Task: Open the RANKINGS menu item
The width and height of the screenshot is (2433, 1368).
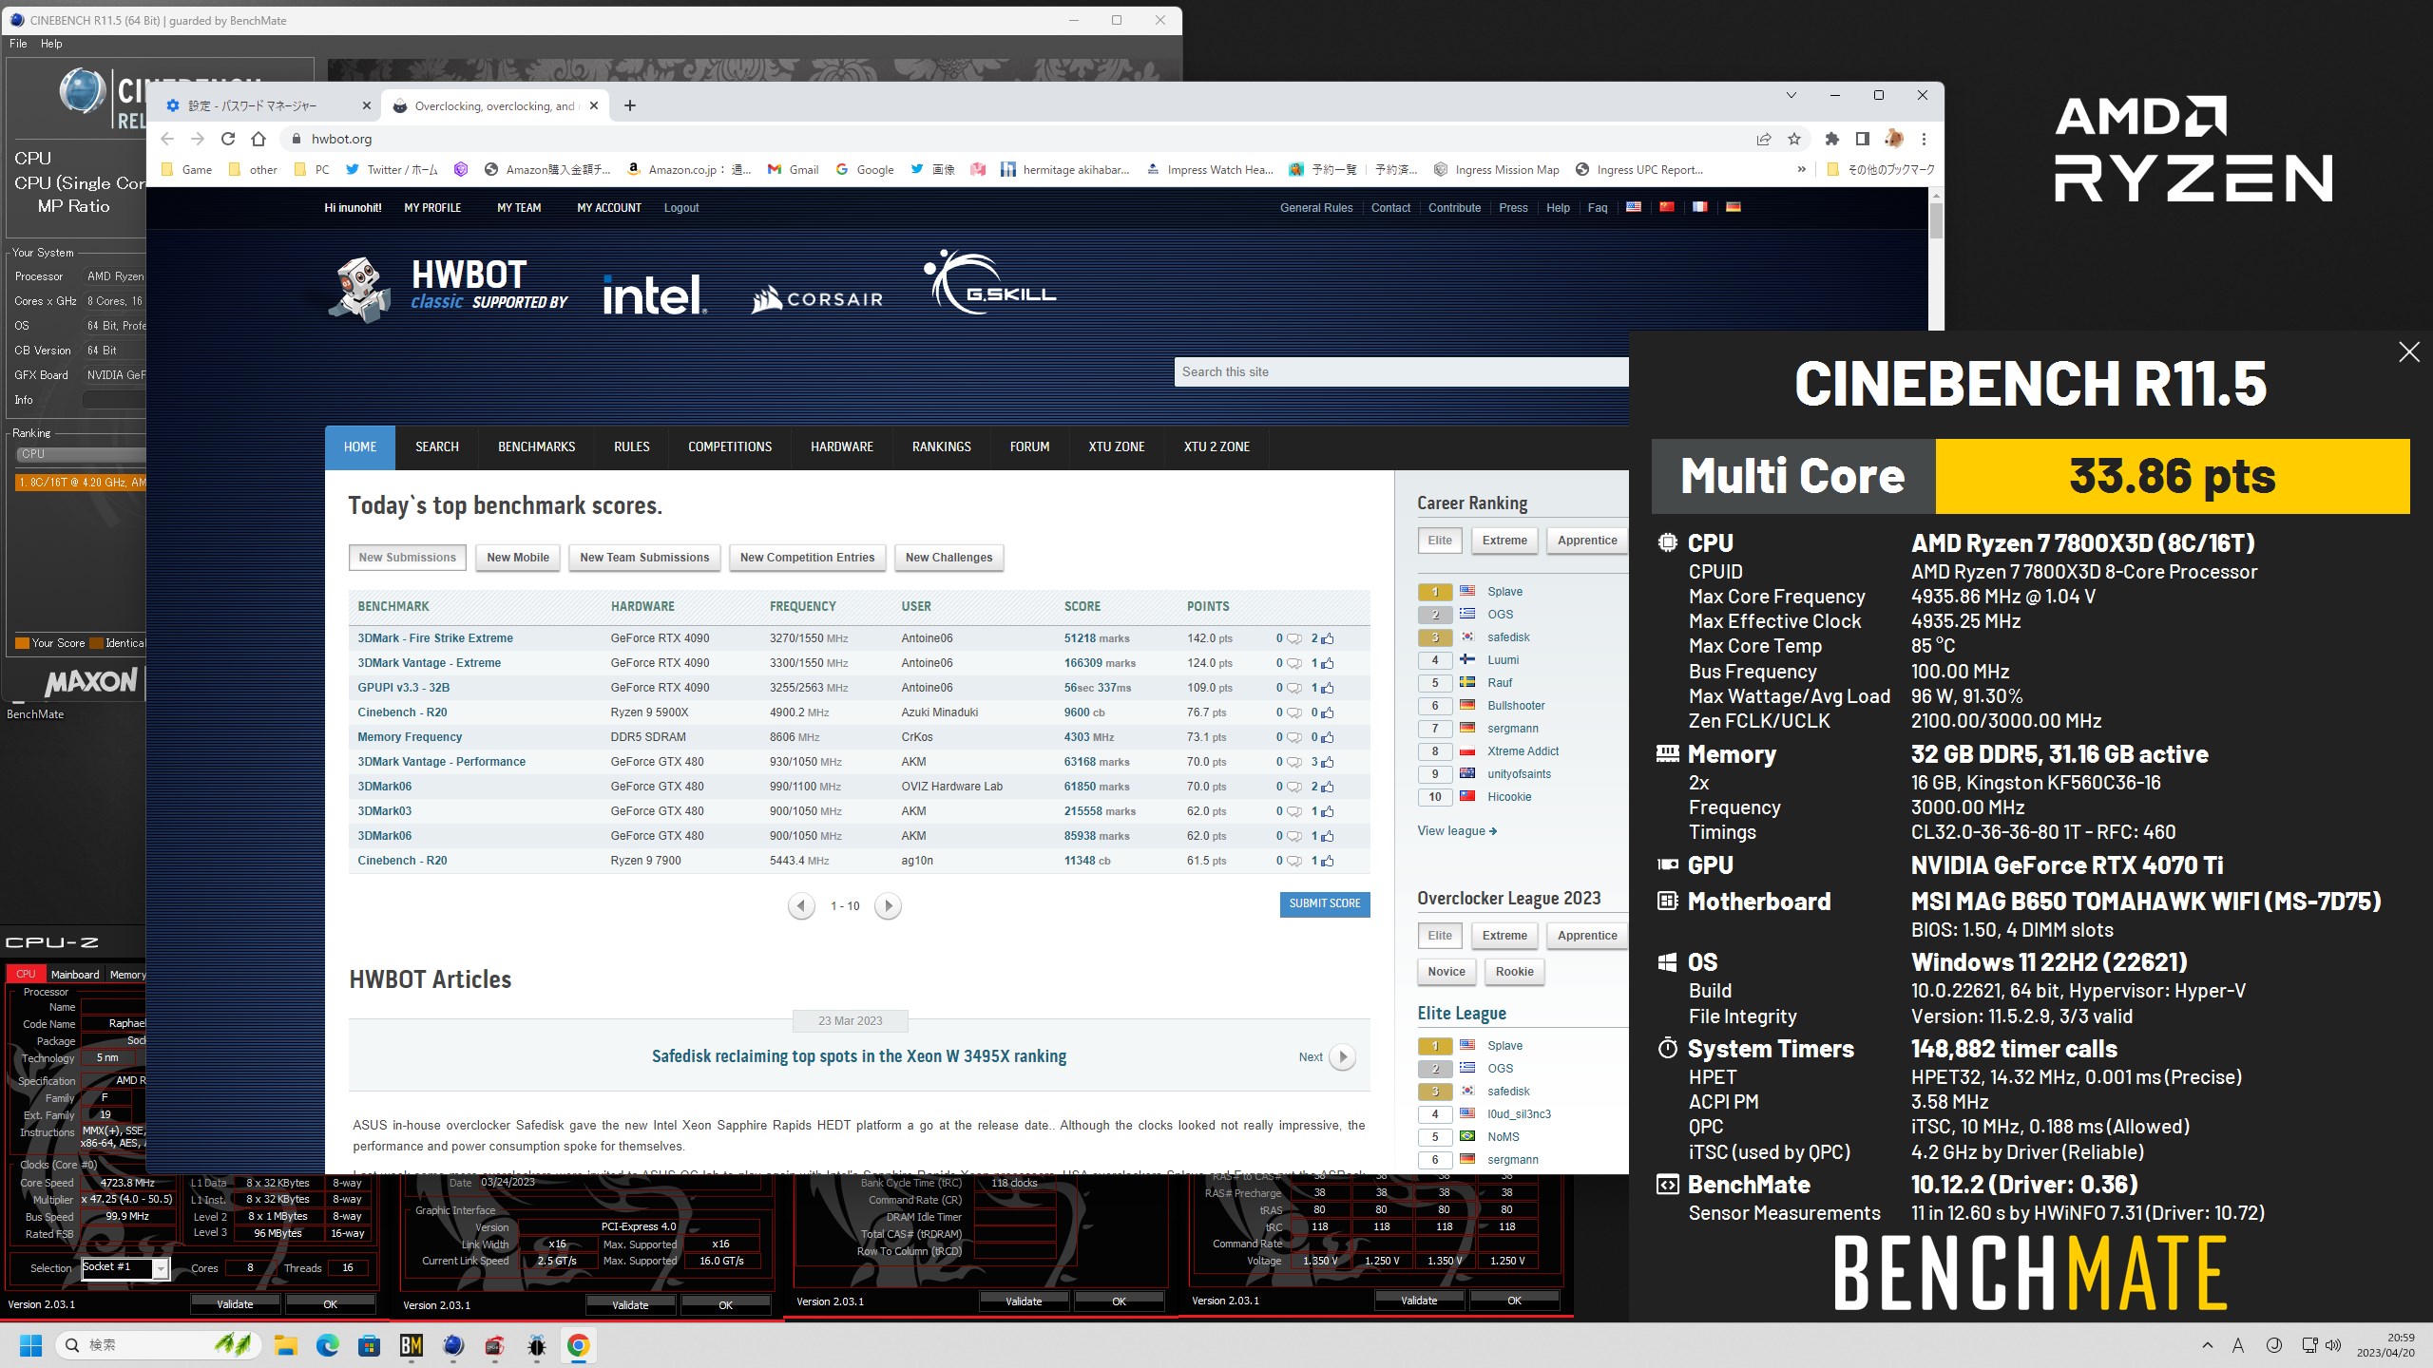Action: coord(942,446)
